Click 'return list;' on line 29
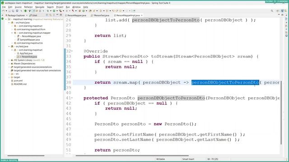Viewport: 289px width, 162px height. (x=110, y=36)
